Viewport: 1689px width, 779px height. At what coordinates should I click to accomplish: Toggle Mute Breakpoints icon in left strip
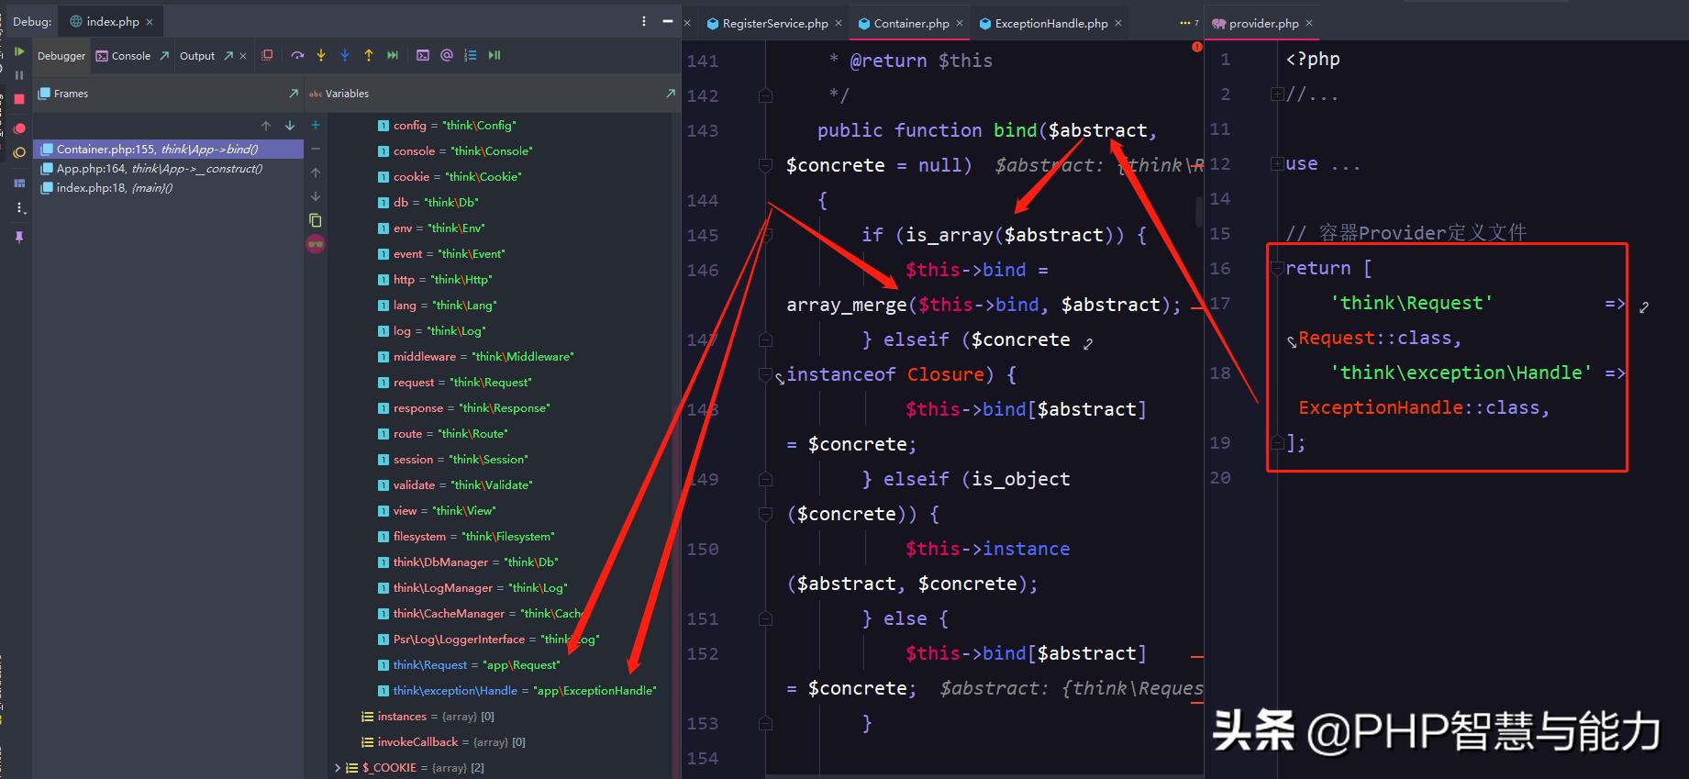click(19, 152)
